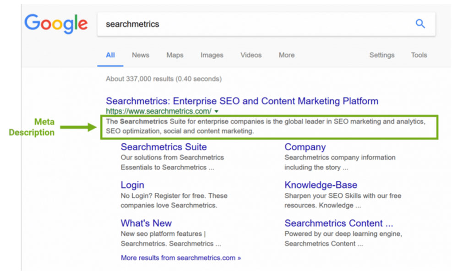Image resolution: width=458 pixels, height=278 pixels.
Task: Click More results from searchmetrics.com
Action: (x=180, y=258)
